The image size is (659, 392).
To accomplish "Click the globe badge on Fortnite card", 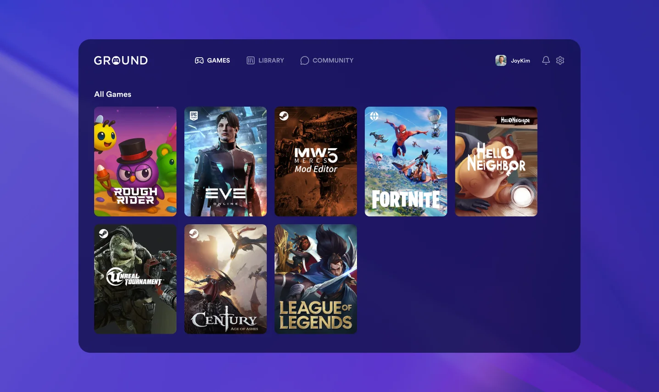I will click(374, 116).
